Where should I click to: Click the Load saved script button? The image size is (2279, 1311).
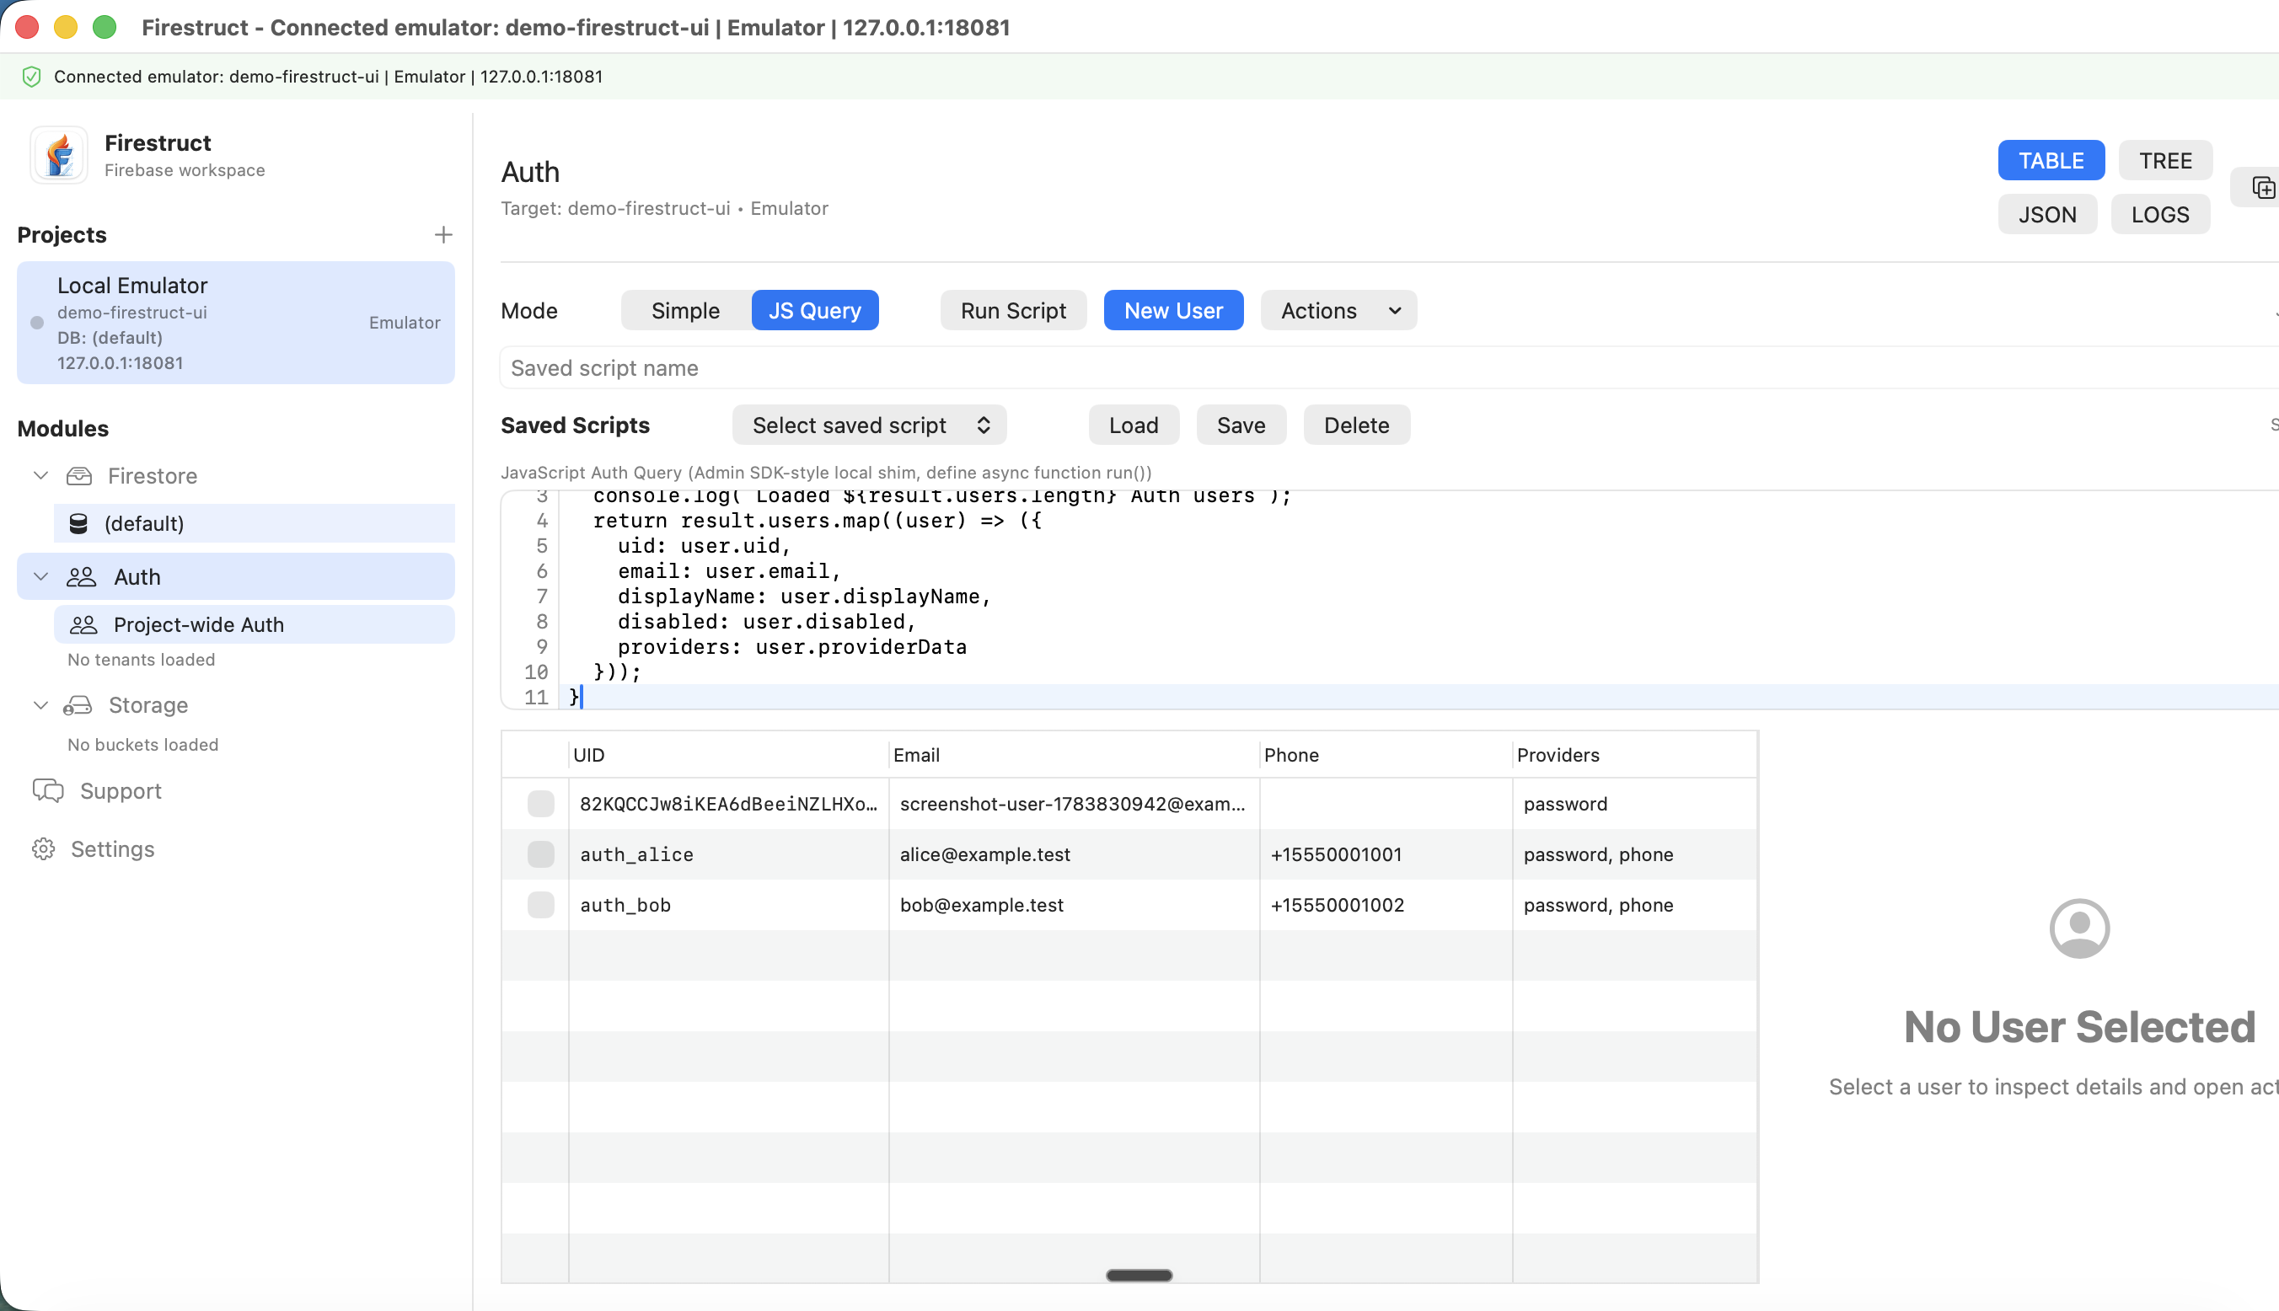click(x=1134, y=425)
